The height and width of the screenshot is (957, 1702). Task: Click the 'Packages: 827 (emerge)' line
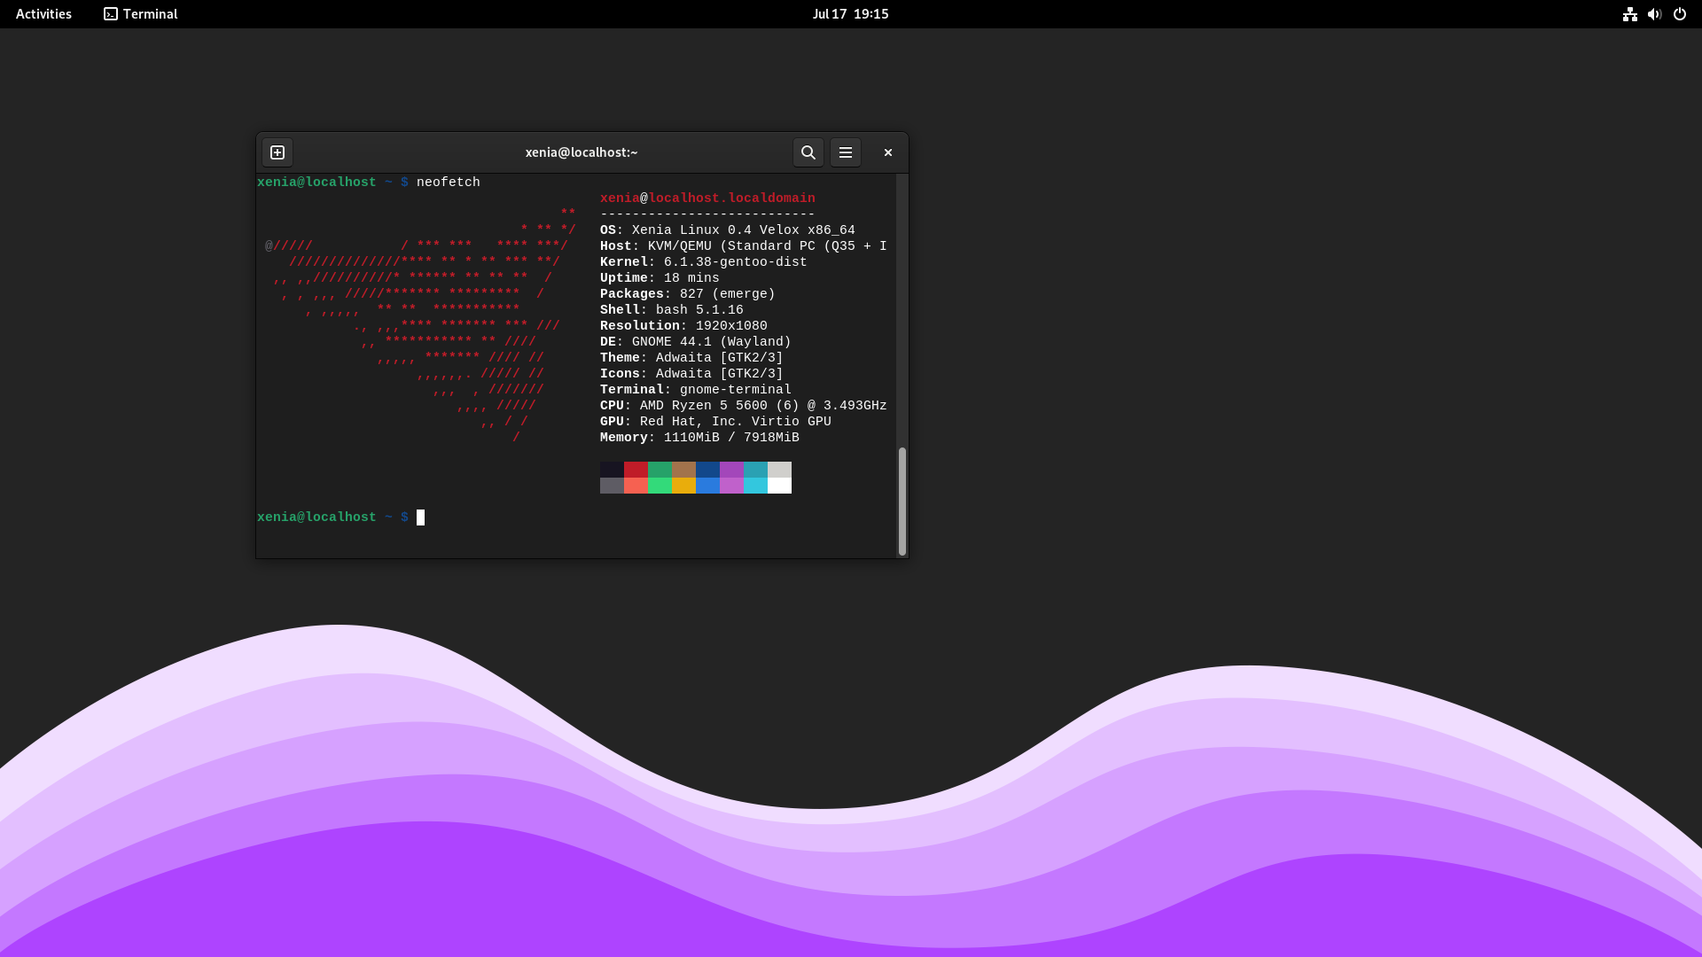(688, 294)
